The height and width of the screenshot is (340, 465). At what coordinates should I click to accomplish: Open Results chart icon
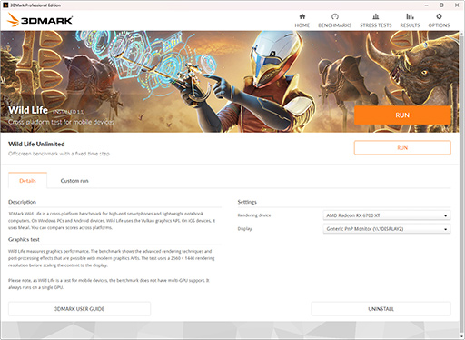[x=410, y=16]
